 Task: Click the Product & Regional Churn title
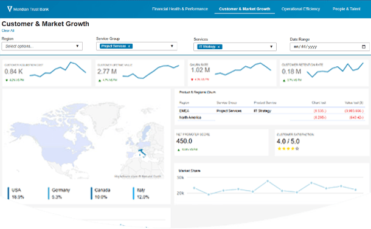(197, 92)
